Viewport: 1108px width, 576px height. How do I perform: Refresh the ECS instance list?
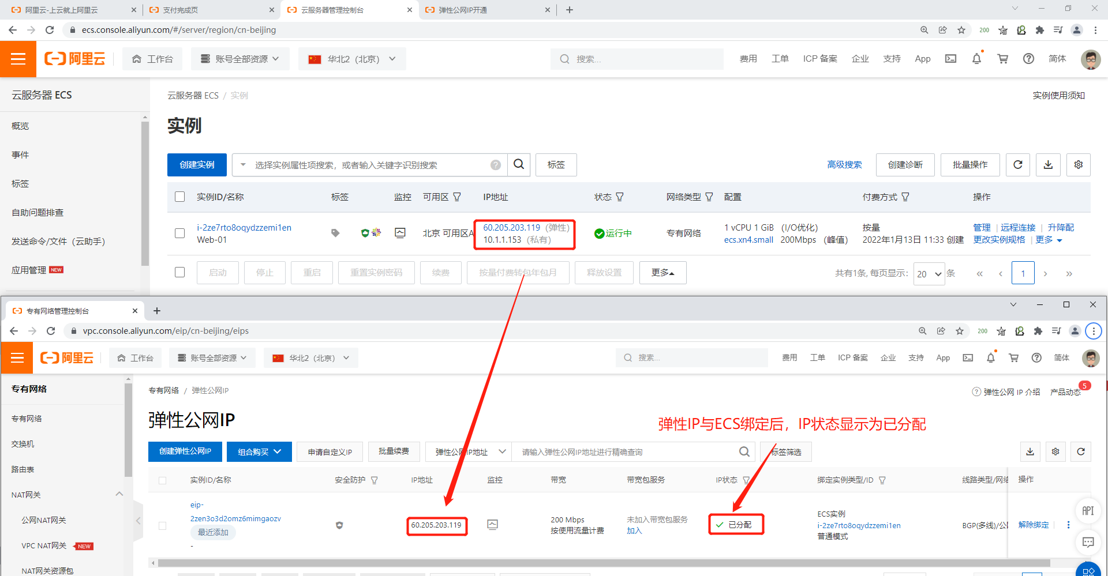pos(1018,165)
